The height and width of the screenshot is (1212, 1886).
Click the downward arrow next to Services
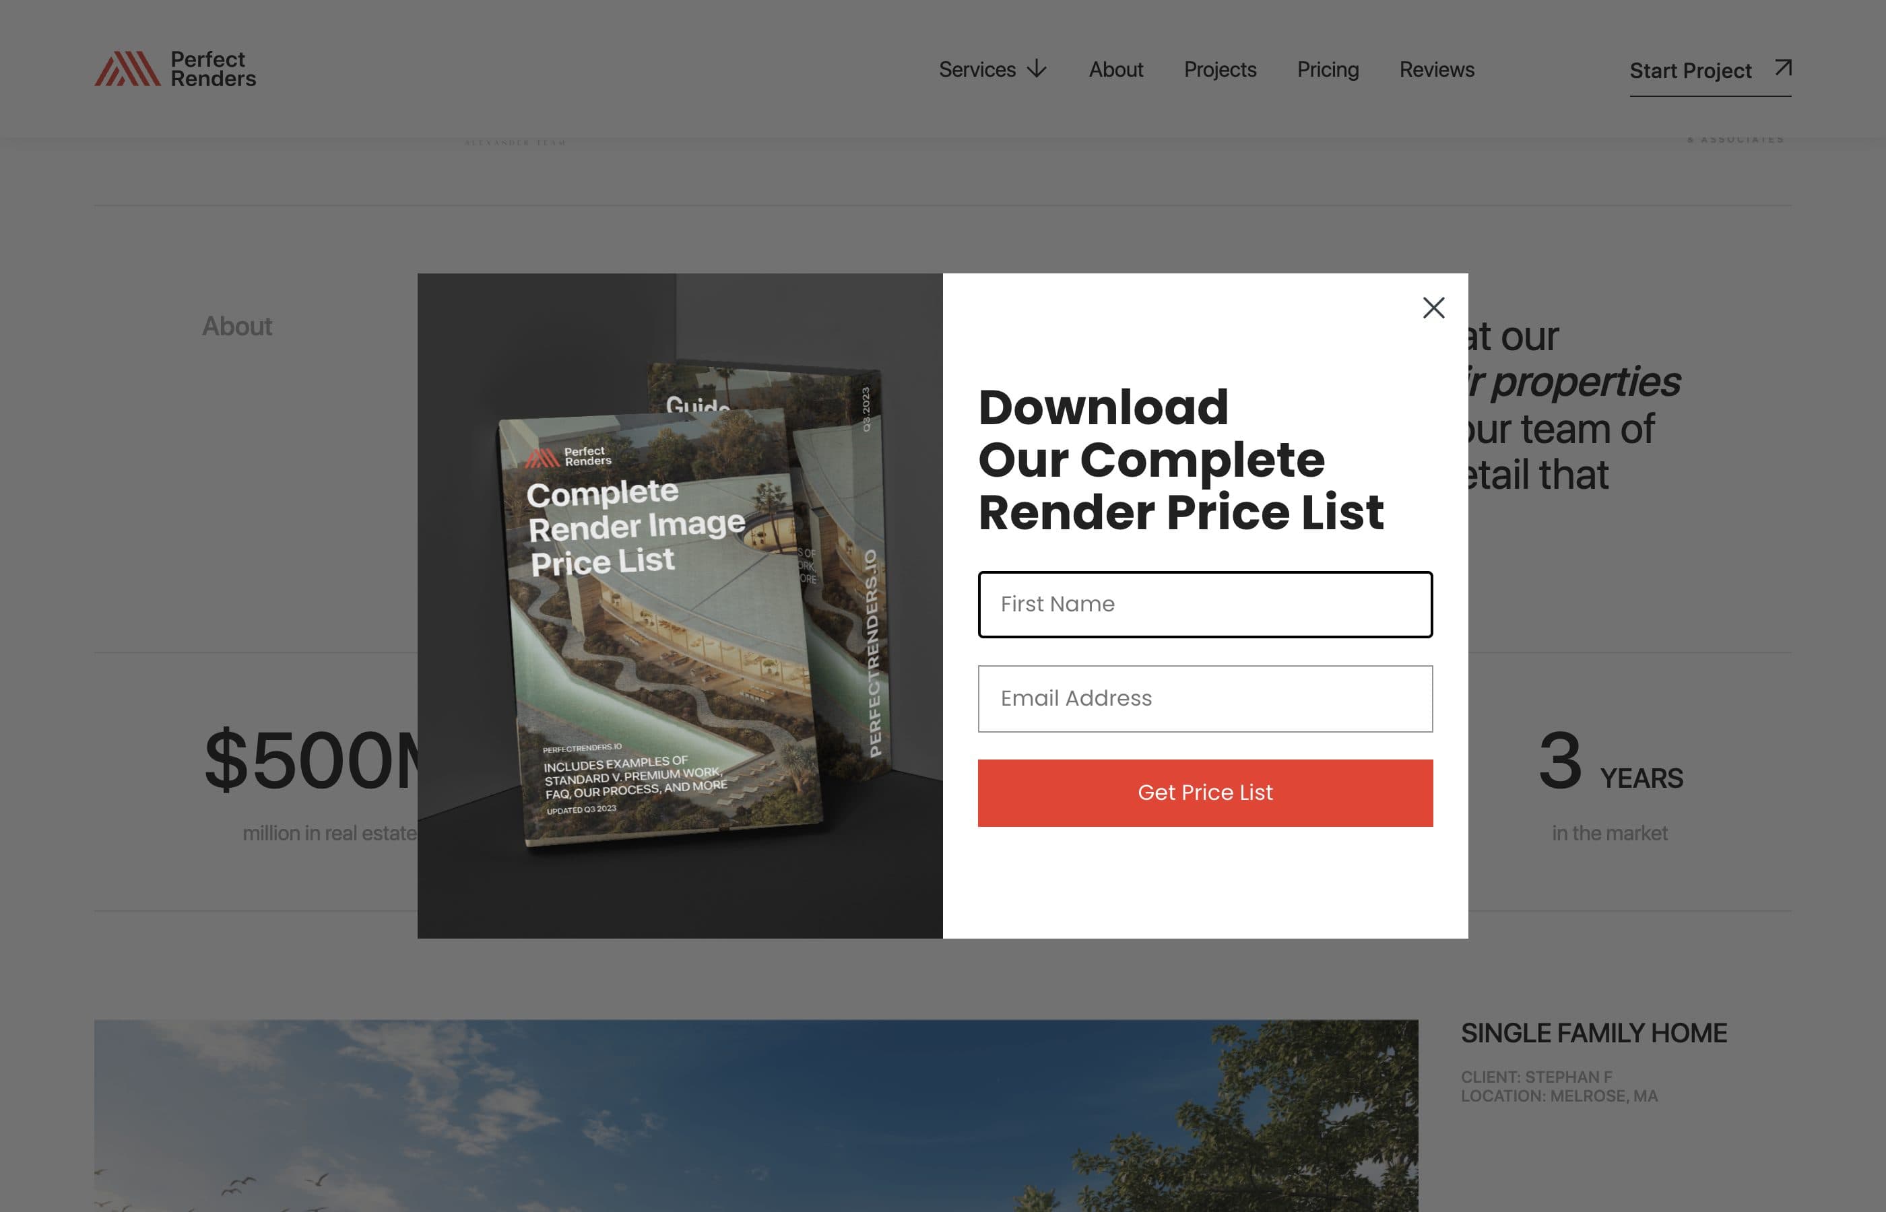coord(1037,69)
